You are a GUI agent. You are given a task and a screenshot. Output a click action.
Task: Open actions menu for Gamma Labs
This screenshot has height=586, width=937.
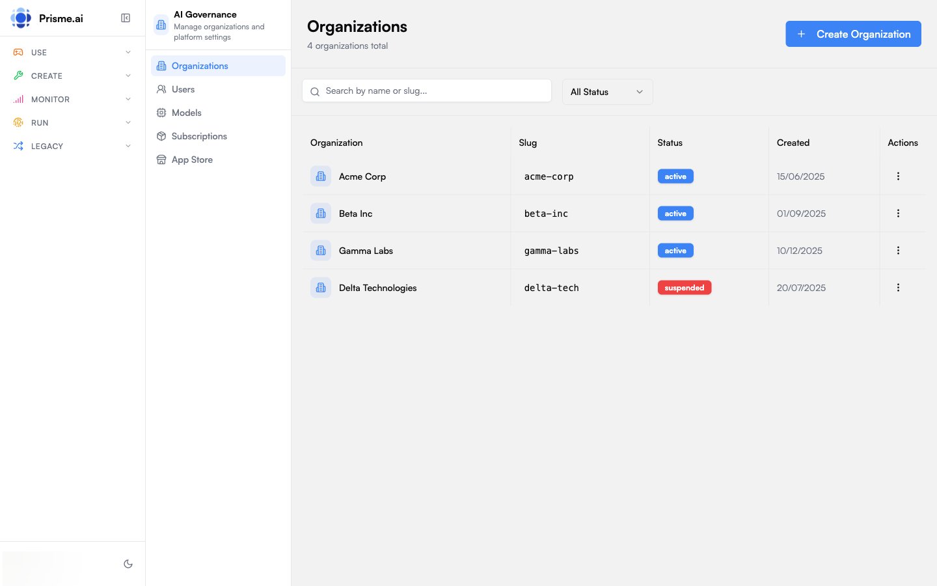point(898,251)
